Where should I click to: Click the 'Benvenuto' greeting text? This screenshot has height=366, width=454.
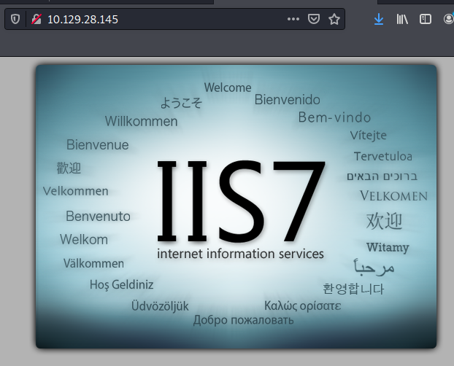pos(98,216)
